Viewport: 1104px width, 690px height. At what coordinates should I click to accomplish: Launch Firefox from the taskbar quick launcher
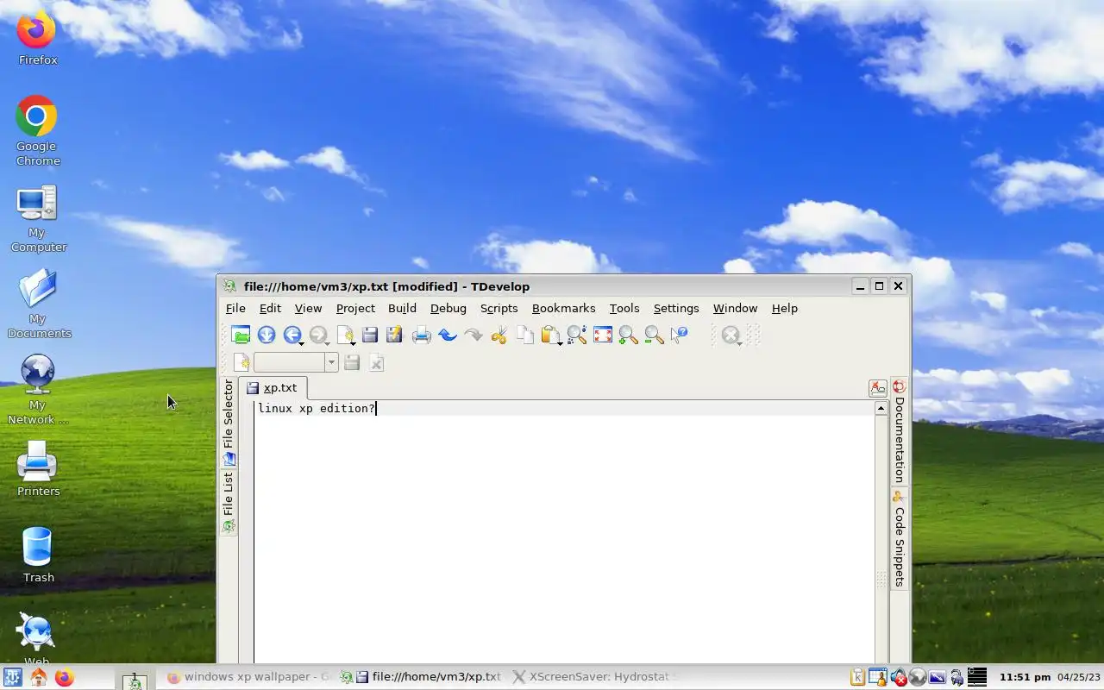coord(65,677)
